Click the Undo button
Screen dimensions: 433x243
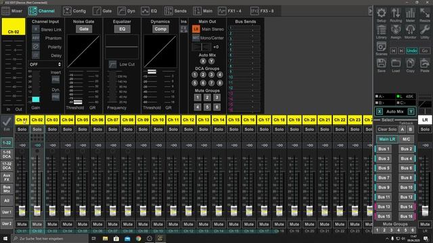pos(411,51)
